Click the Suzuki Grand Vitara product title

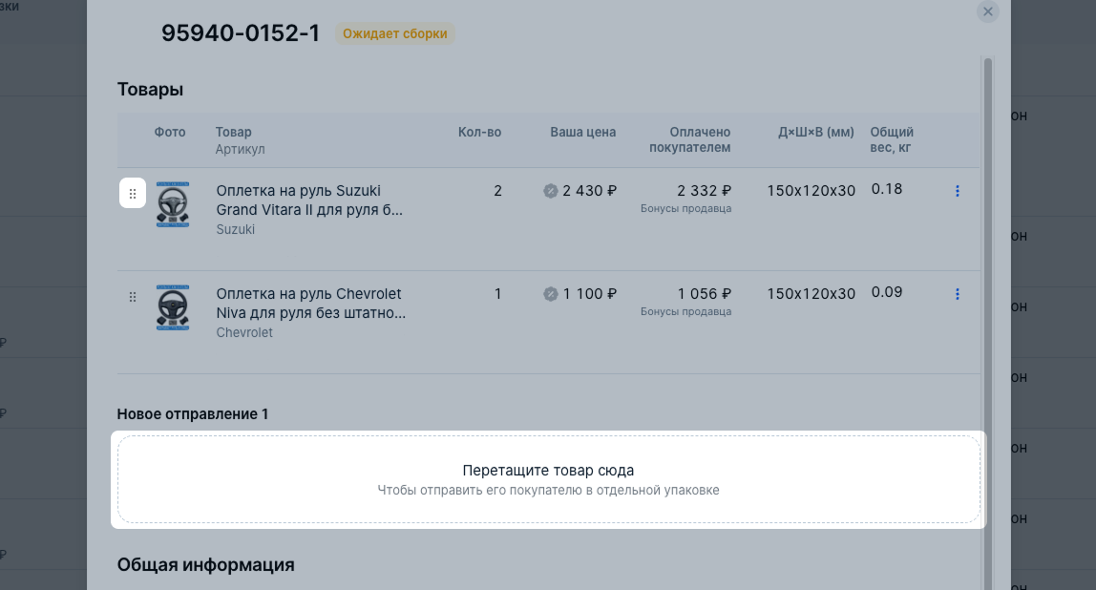point(309,200)
